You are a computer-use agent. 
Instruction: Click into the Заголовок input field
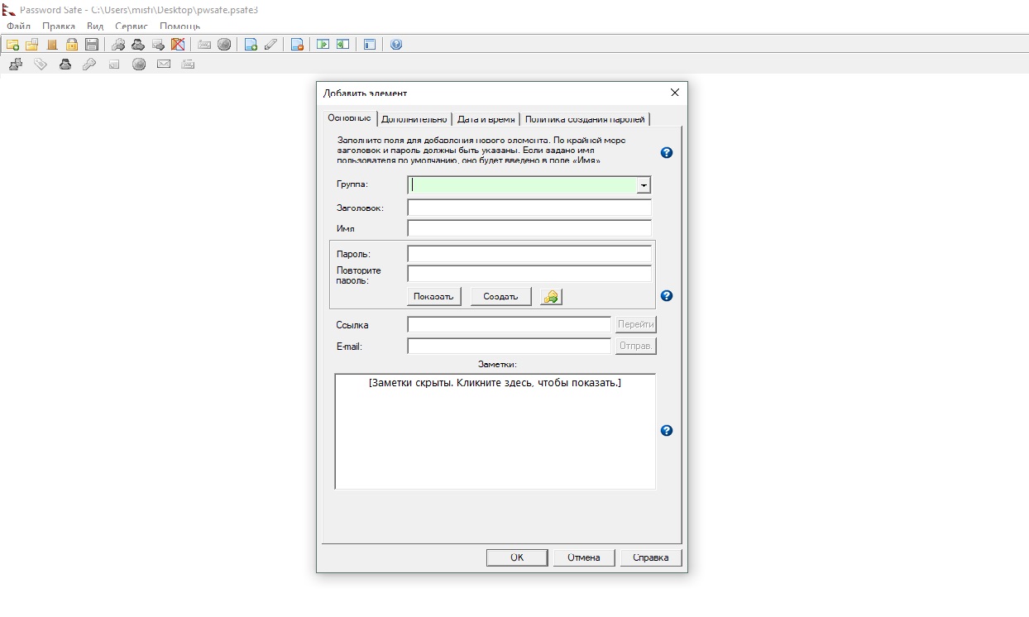pos(529,208)
